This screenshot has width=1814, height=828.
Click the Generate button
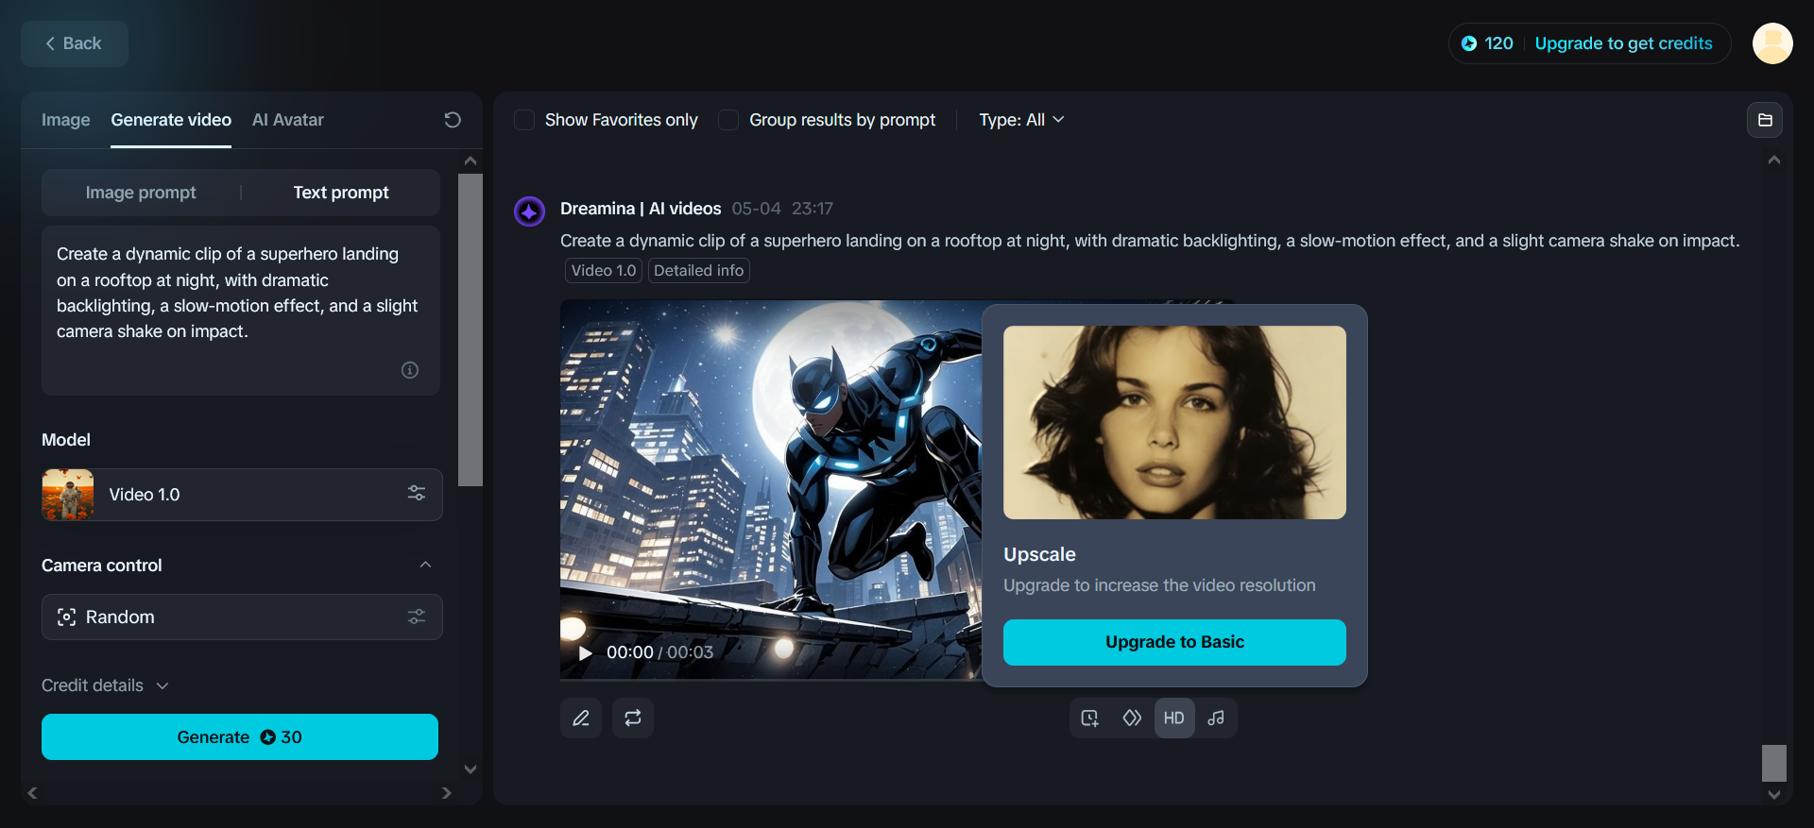coord(240,737)
